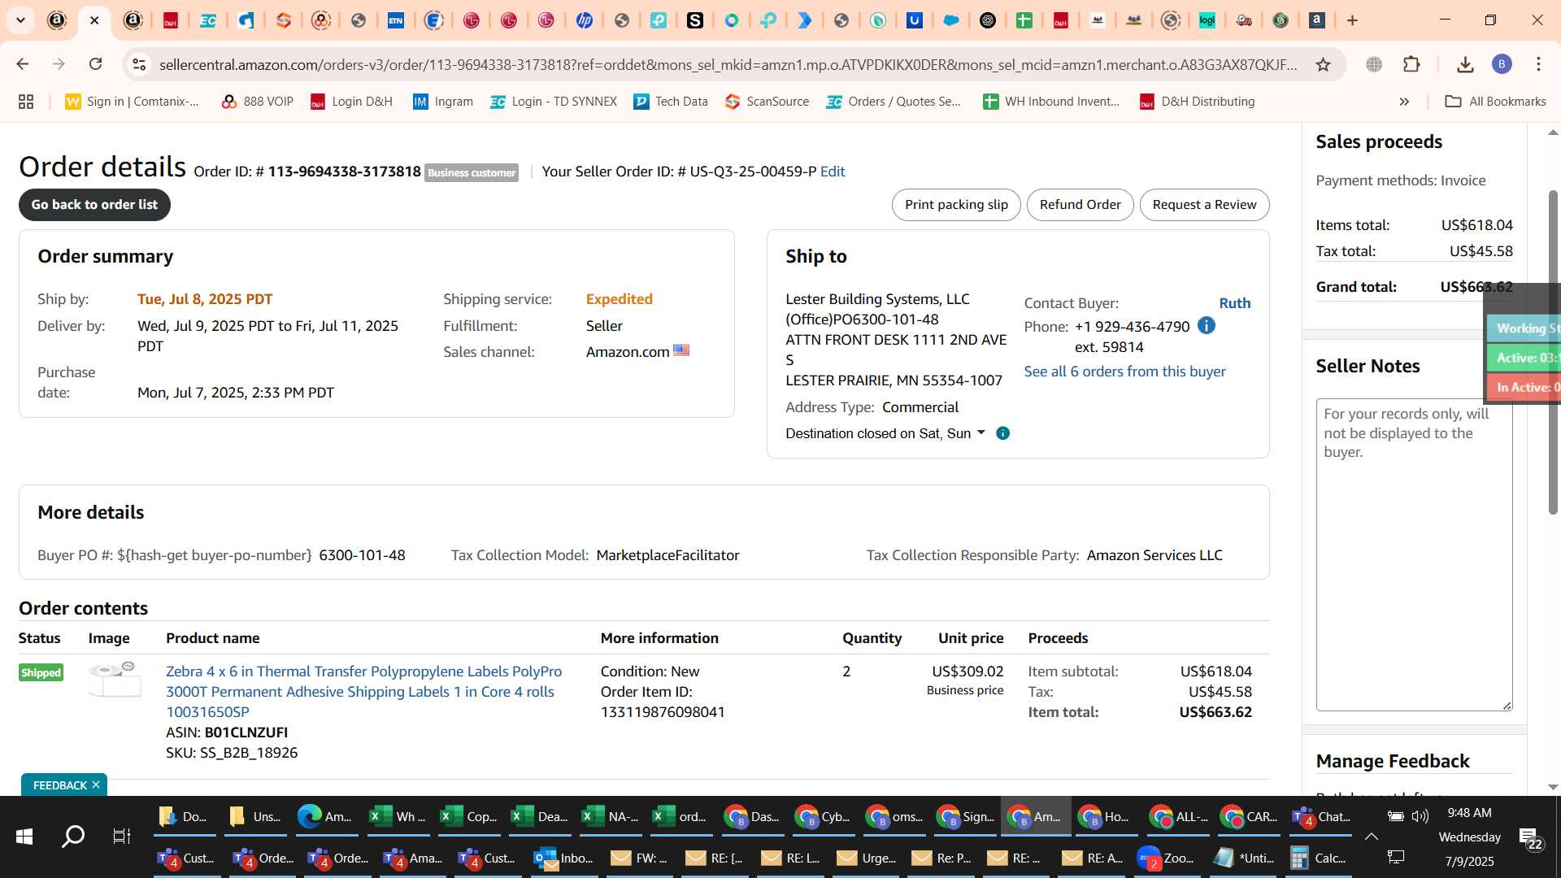Bookmark this page with the star icon
The image size is (1561, 878).
[1323, 64]
